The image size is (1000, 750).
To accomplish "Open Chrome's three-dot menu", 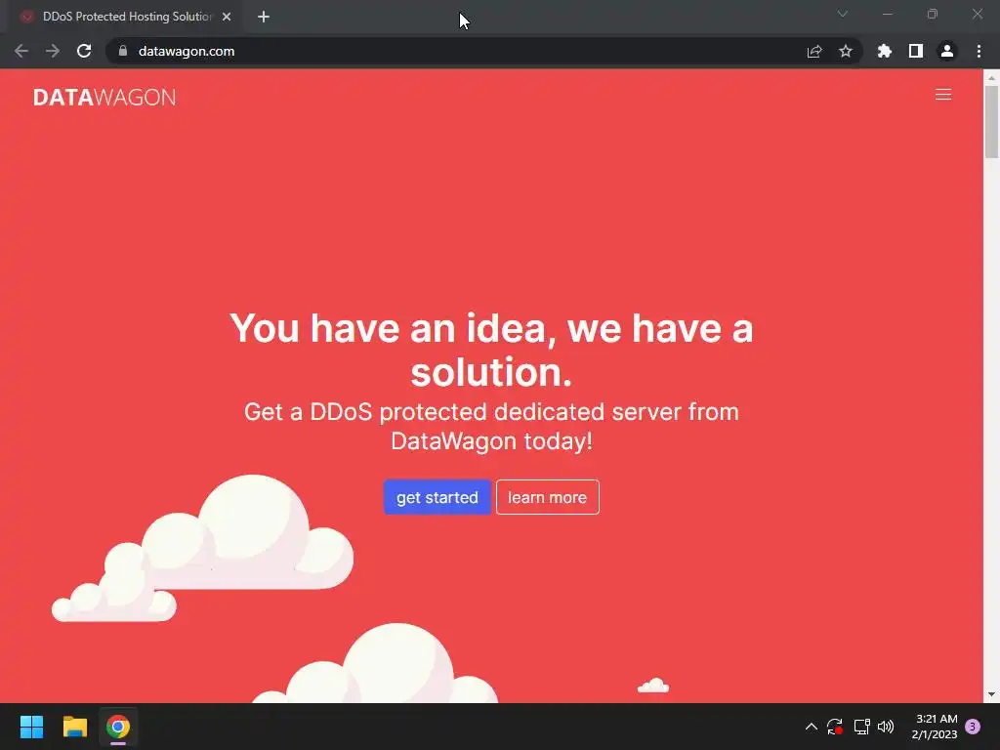I will coord(979,51).
